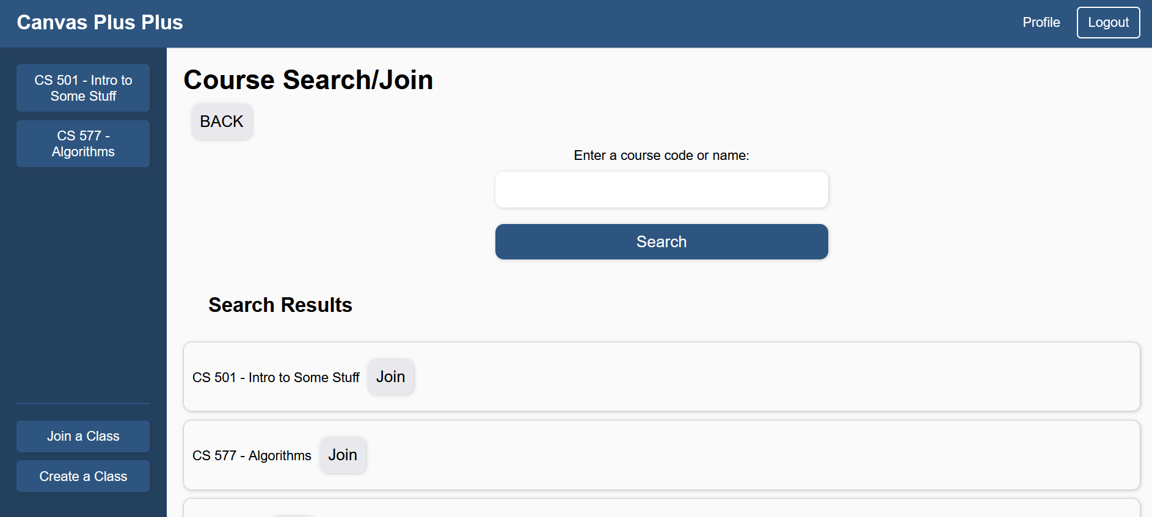Click the Search Results heading
Viewport: 1152px width, 517px height.
pyautogui.click(x=280, y=305)
